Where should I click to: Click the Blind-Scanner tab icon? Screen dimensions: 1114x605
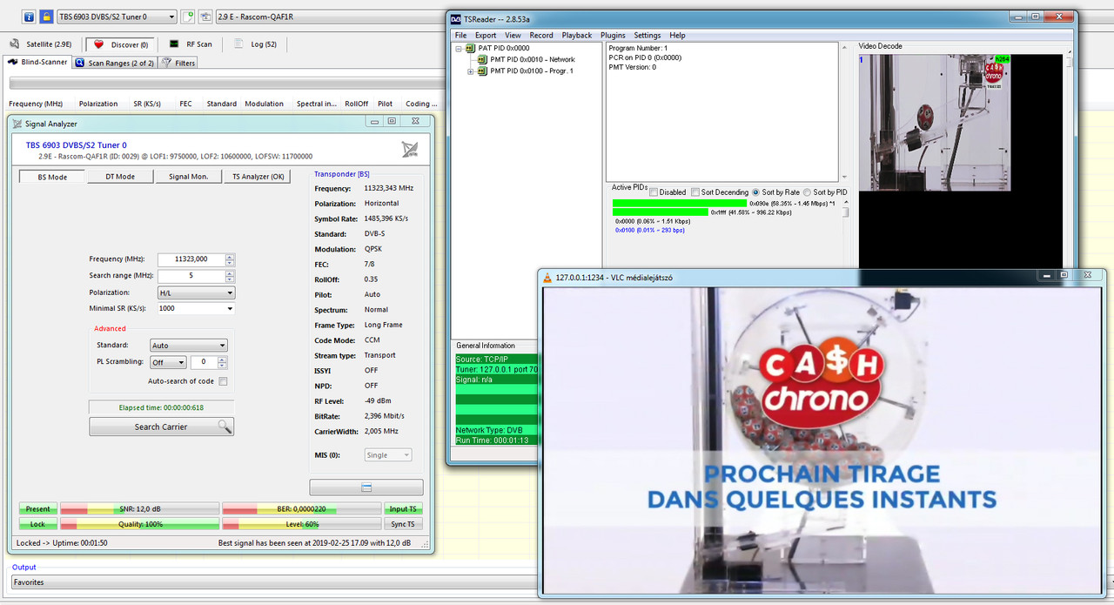click(13, 62)
